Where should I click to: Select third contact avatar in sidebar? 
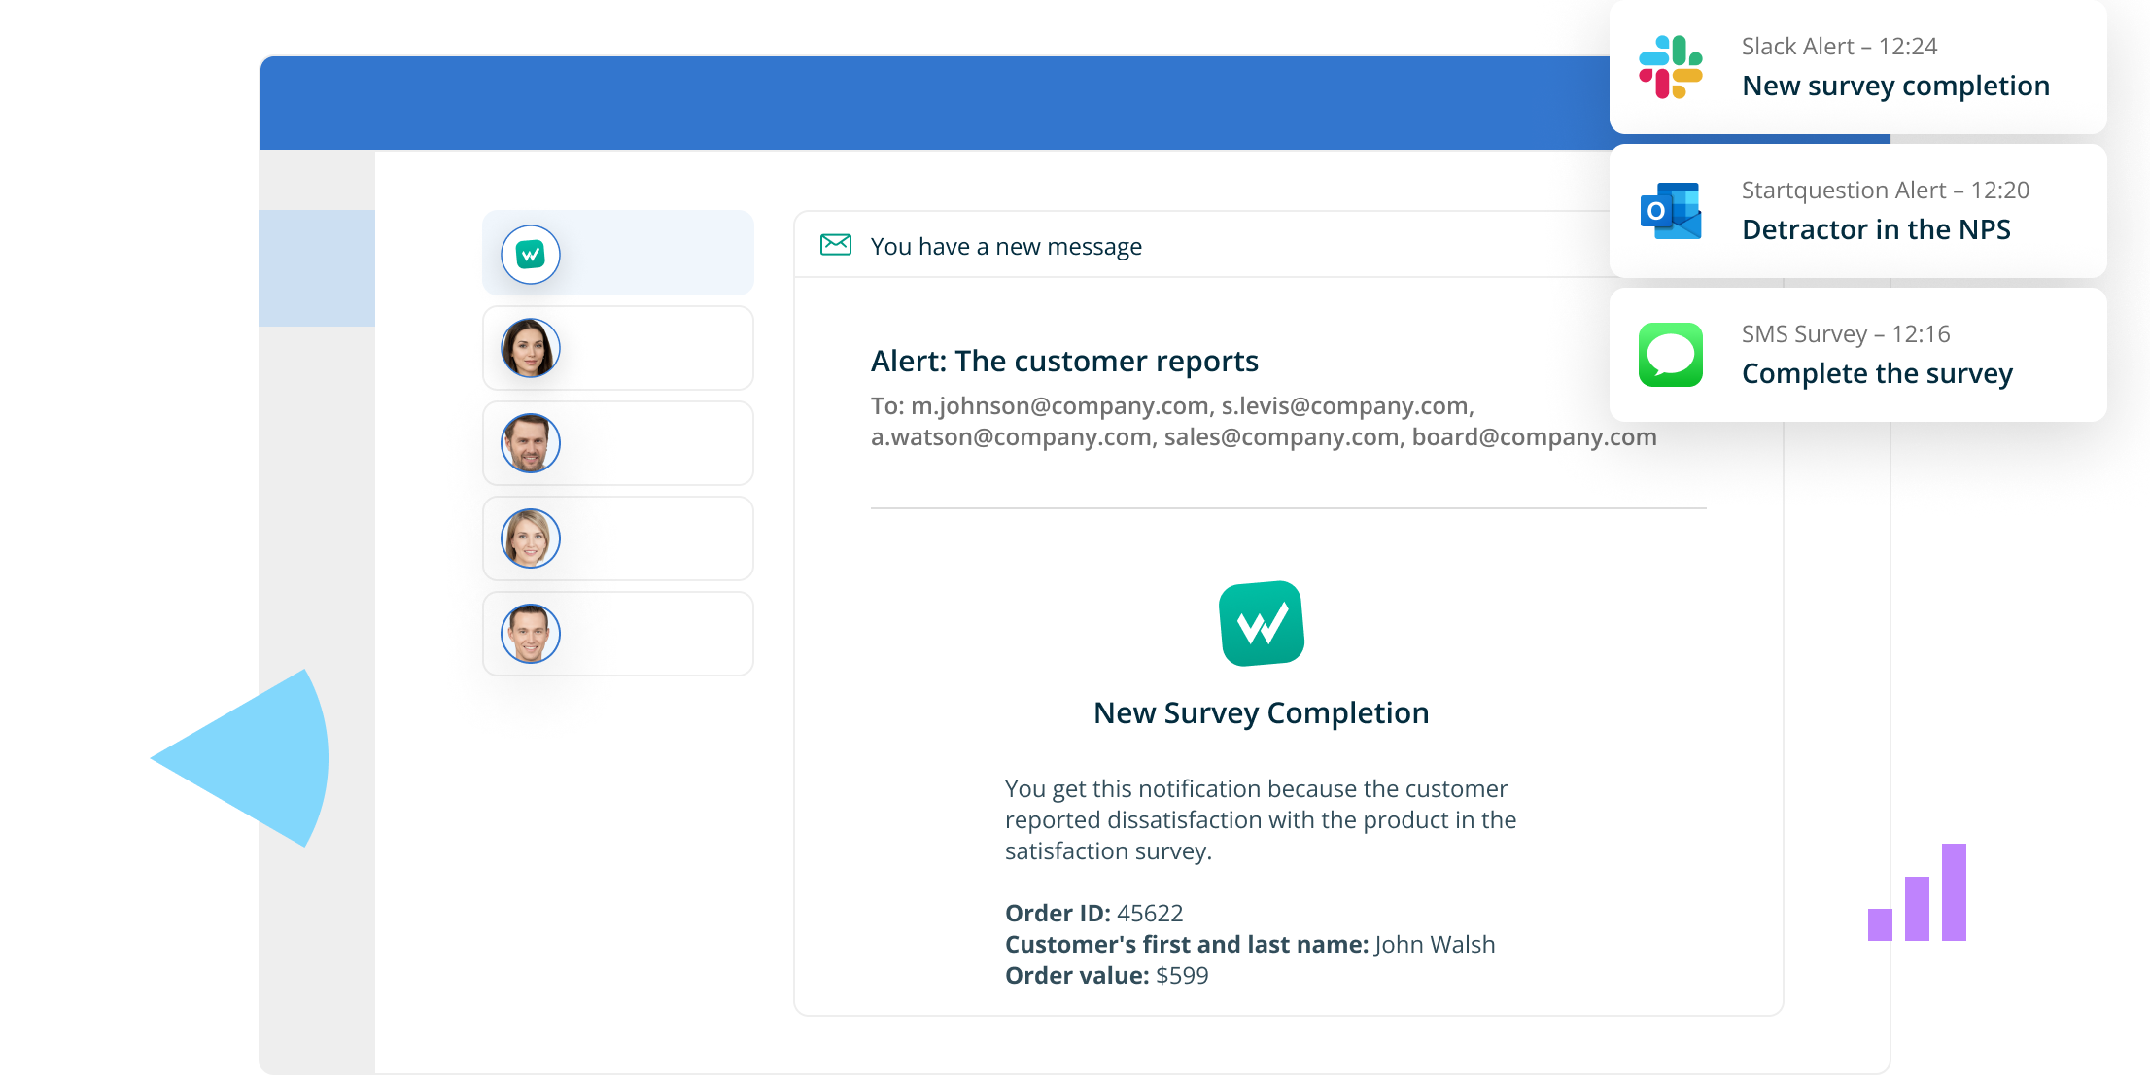532,537
